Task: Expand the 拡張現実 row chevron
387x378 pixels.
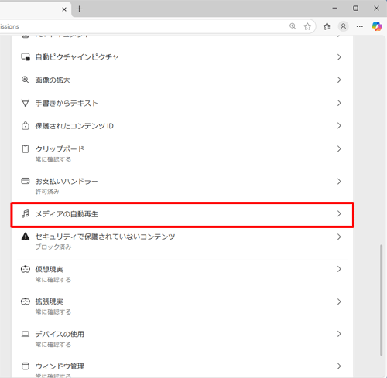Action: [339, 301]
